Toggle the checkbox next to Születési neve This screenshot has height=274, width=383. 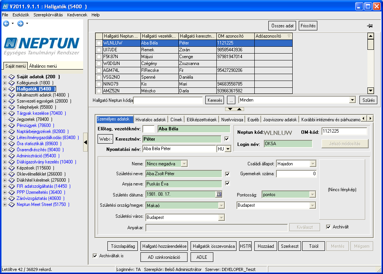point(227,174)
